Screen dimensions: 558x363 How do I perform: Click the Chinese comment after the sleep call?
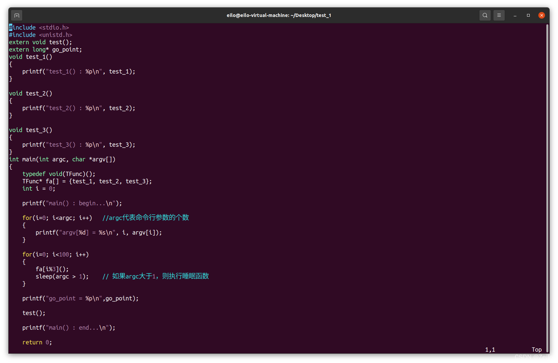pos(155,276)
